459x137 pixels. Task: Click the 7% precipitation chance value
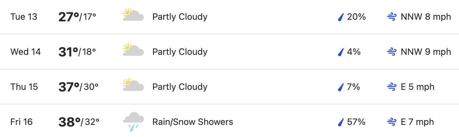pos(353,87)
